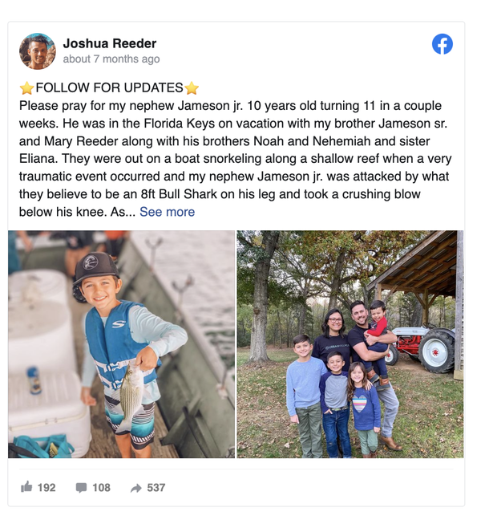The height and width of the screenshot is (528, 489).
Task: Expand post text with See more
Action: [168, 212]
